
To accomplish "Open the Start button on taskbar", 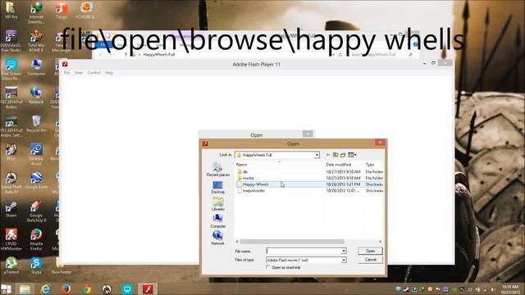I will point(6,289).
